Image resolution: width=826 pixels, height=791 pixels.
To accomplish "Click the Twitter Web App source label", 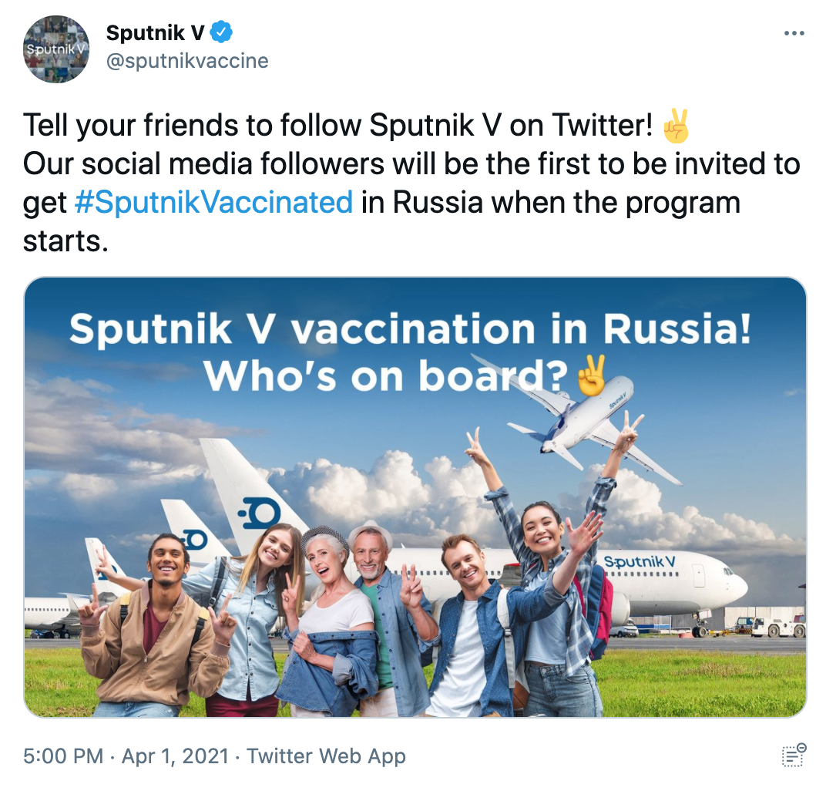I will 326,756.
